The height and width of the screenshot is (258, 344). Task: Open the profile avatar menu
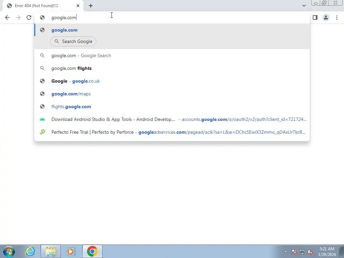coord(326,17)
